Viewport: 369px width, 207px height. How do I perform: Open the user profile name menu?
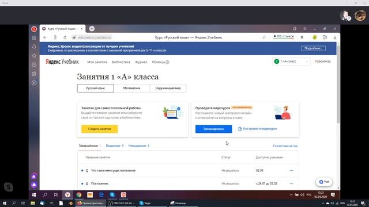323,62
